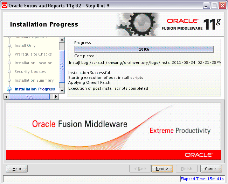Click 'Execution of post install scripts completed' line

click(108, 88)
